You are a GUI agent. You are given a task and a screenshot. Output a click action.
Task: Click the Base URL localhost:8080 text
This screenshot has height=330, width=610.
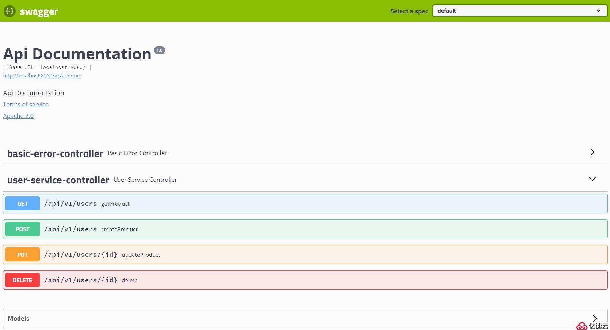pos(47,67)
